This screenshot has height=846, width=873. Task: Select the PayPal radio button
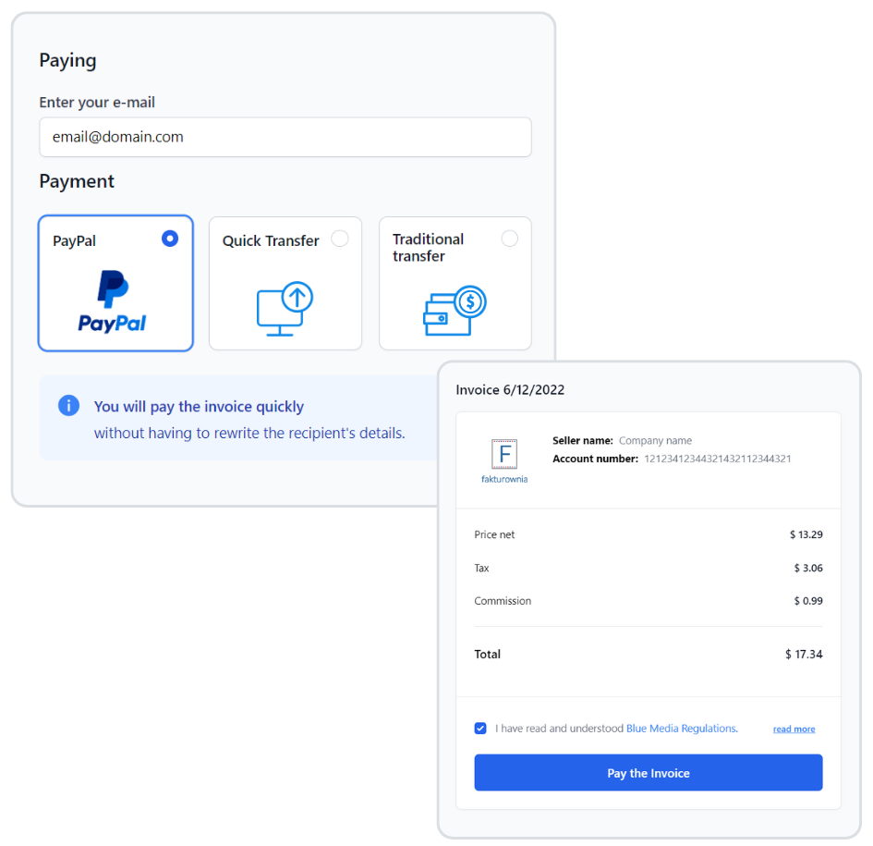point(170,239)
